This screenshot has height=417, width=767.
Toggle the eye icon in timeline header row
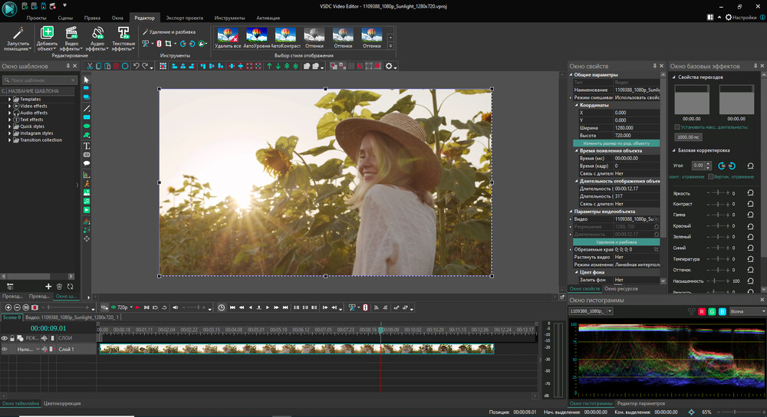point(5,338)
